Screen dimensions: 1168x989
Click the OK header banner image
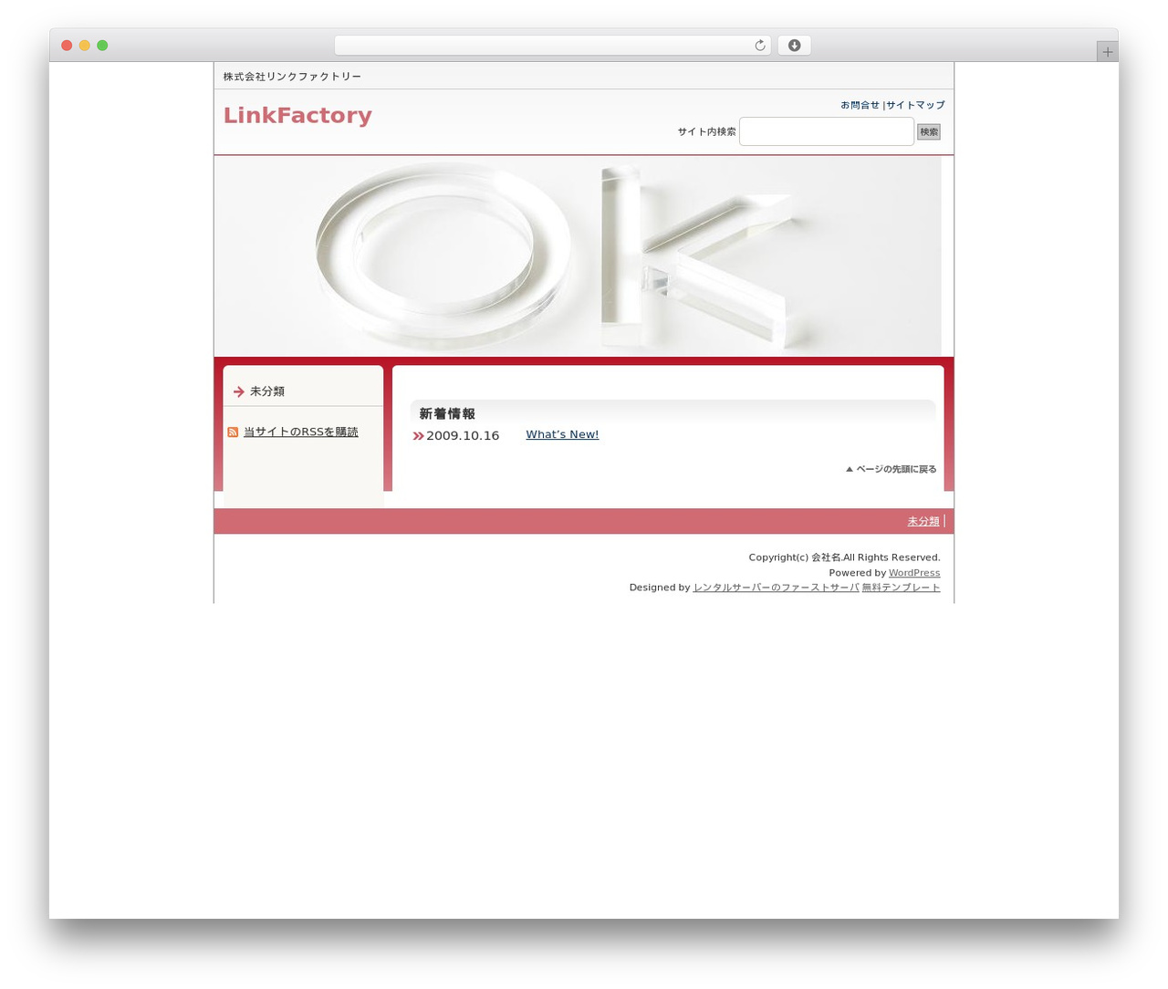tap(578, 256)
